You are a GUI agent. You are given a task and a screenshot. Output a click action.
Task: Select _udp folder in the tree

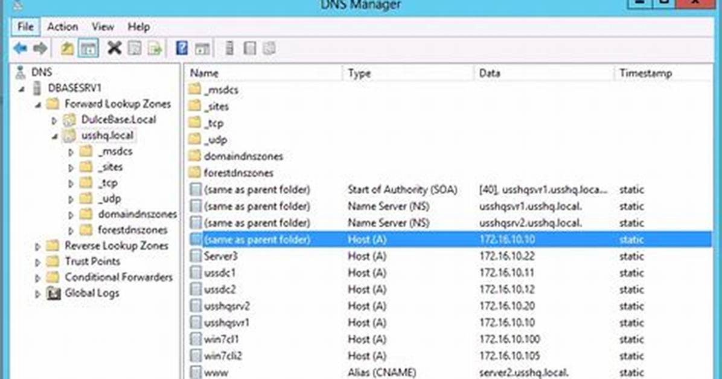110,199
